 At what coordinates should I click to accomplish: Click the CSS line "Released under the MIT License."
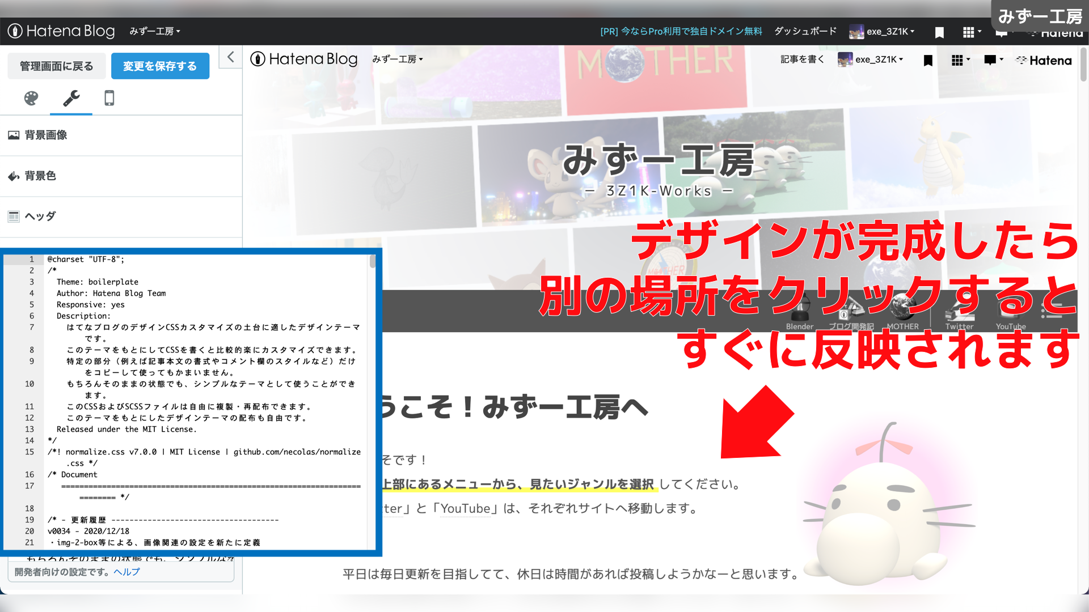coord(126,429)
